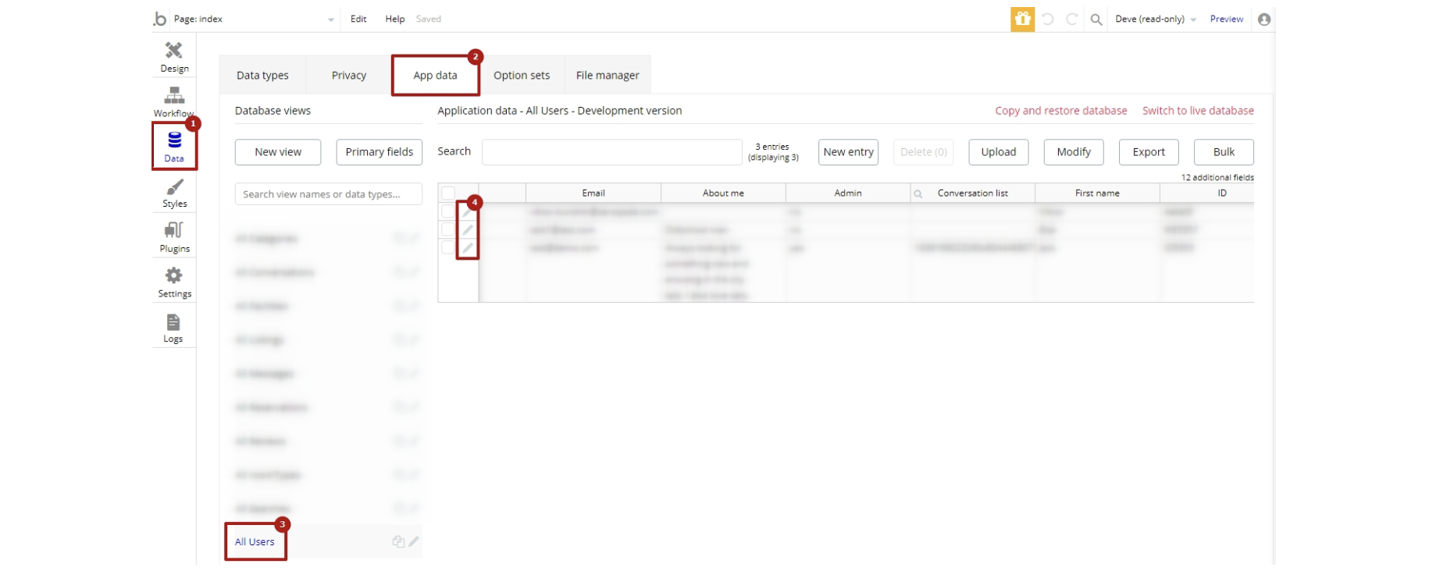Edit the third user entry with pencil icon
This screenshot has height=571, width=1429.
[x=467, y=247]
